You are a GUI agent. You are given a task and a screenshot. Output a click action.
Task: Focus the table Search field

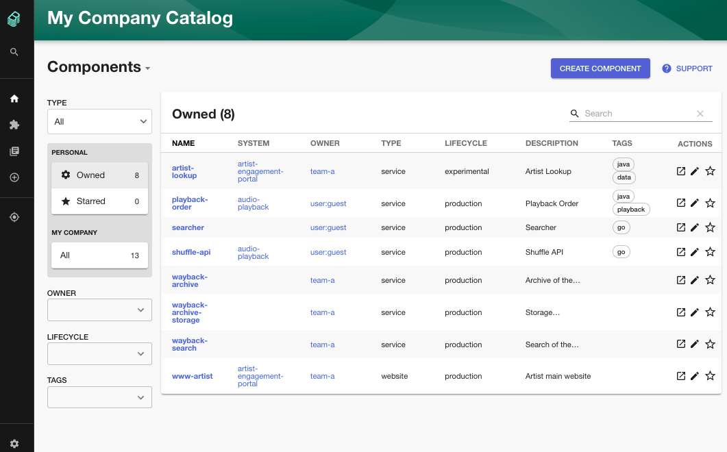coord(640,114)
